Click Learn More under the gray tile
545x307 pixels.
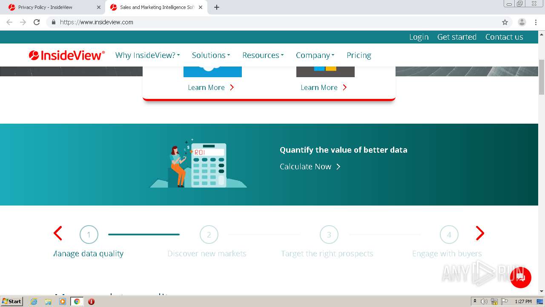324,87
